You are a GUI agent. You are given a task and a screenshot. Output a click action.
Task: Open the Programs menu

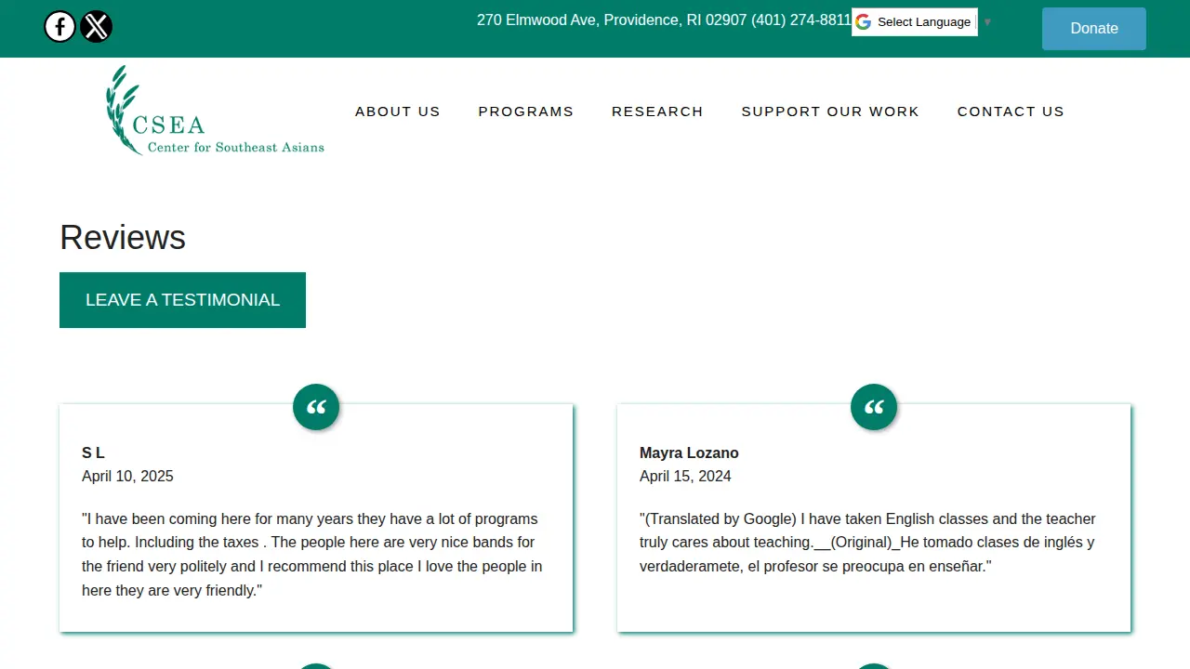(x=526, y=111)
